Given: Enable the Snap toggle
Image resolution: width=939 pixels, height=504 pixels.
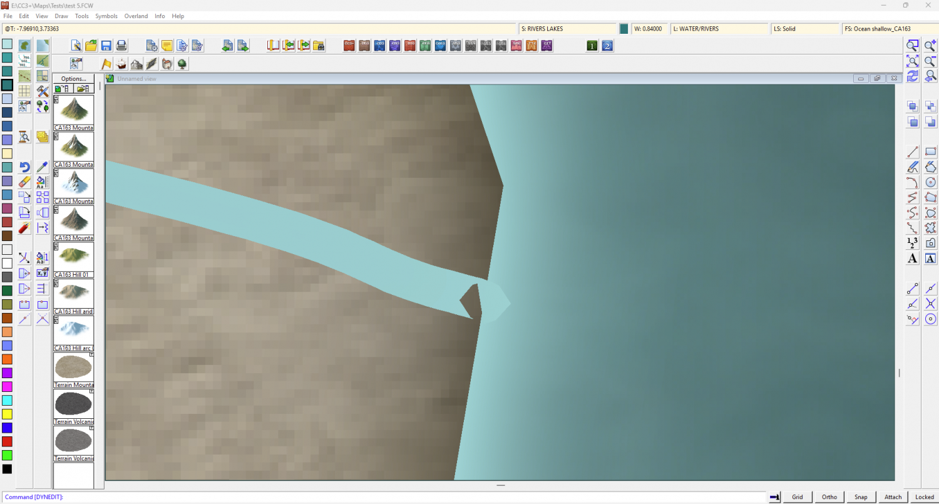Looking at the screenshot, I should (861, 497).
